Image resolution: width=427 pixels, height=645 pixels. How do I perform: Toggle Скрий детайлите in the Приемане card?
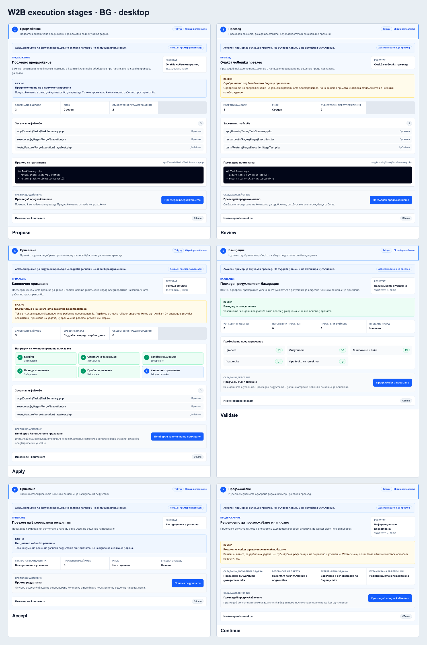[x=196, y=489]
